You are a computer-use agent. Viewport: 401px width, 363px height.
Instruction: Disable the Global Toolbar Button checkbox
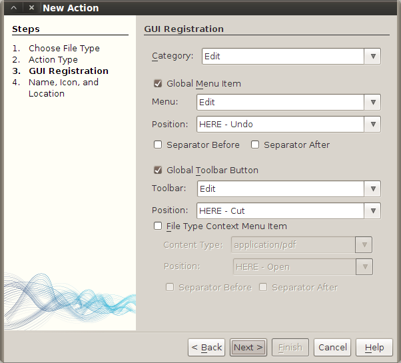point(158,170)
